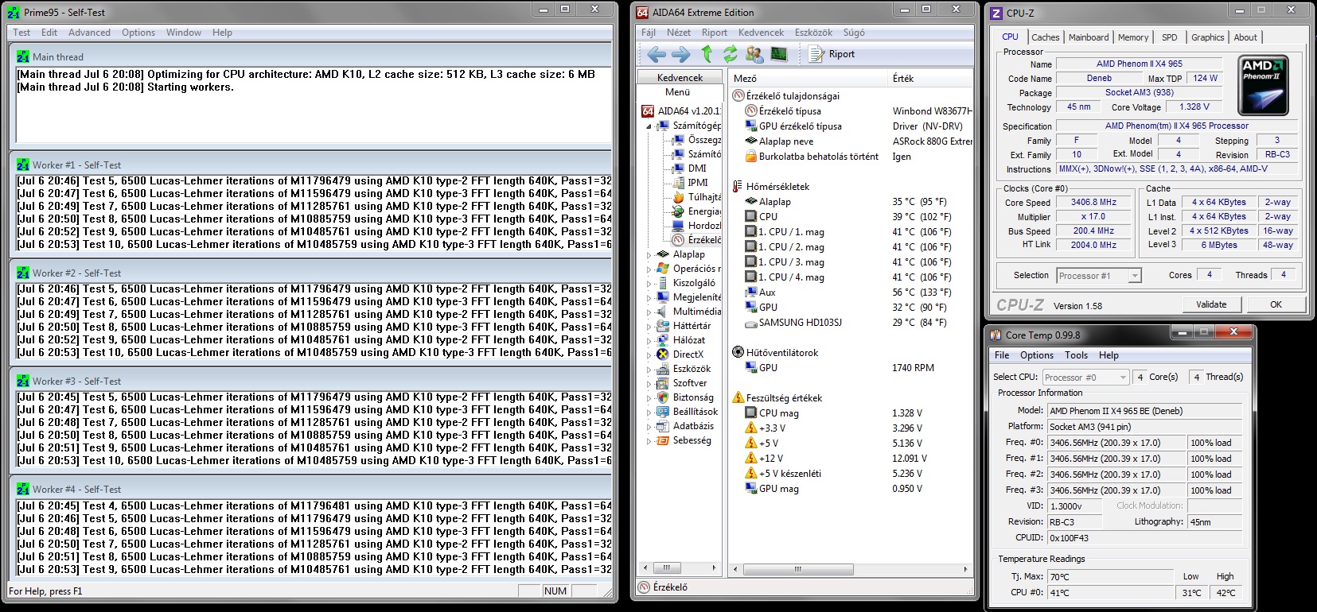This screenshot has height=612, width=1317.
Task: Click Prime95 Main thread window icon
Action: click(23, 57)
